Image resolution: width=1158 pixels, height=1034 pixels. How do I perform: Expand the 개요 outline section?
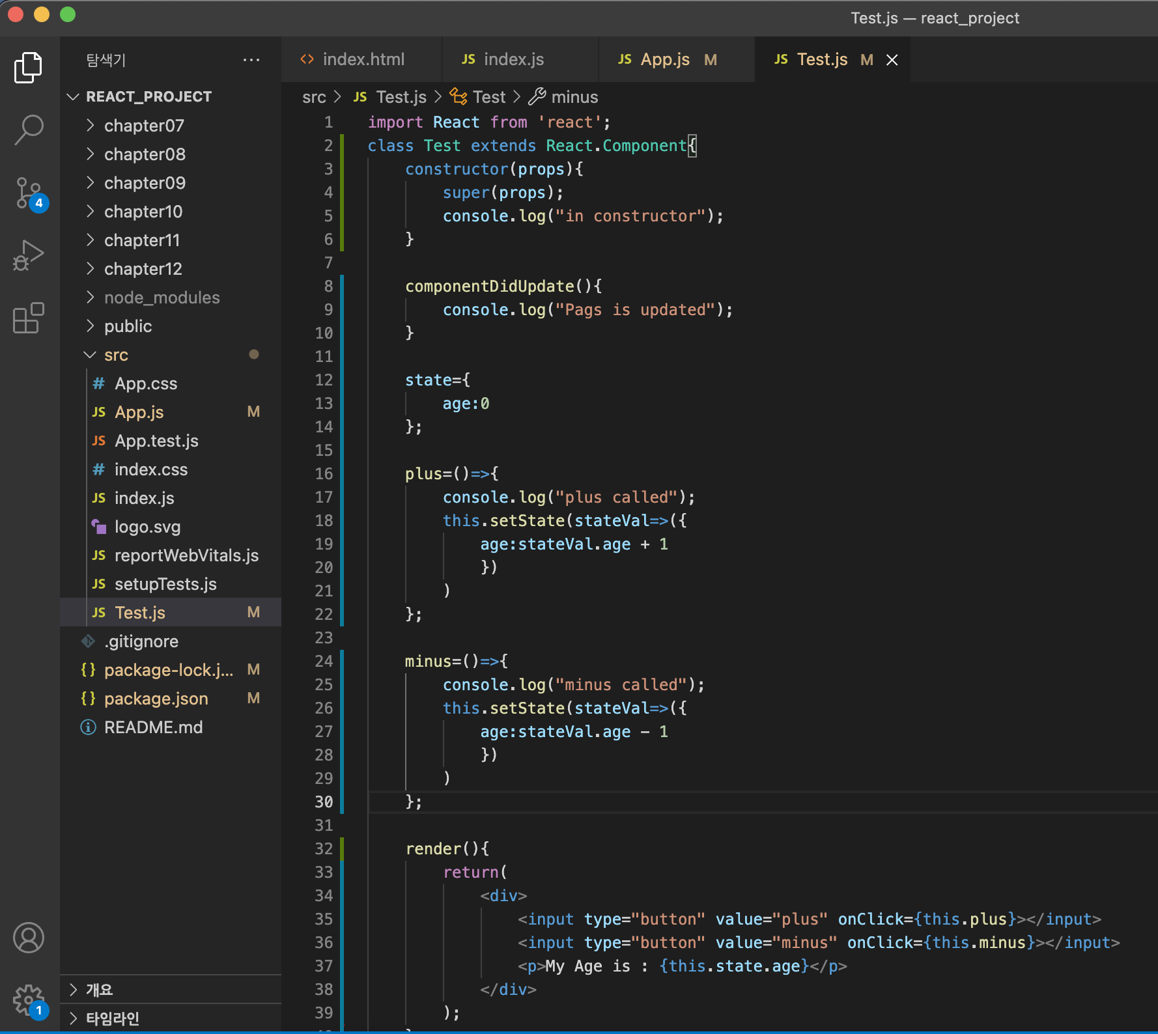tap(74, 990)
